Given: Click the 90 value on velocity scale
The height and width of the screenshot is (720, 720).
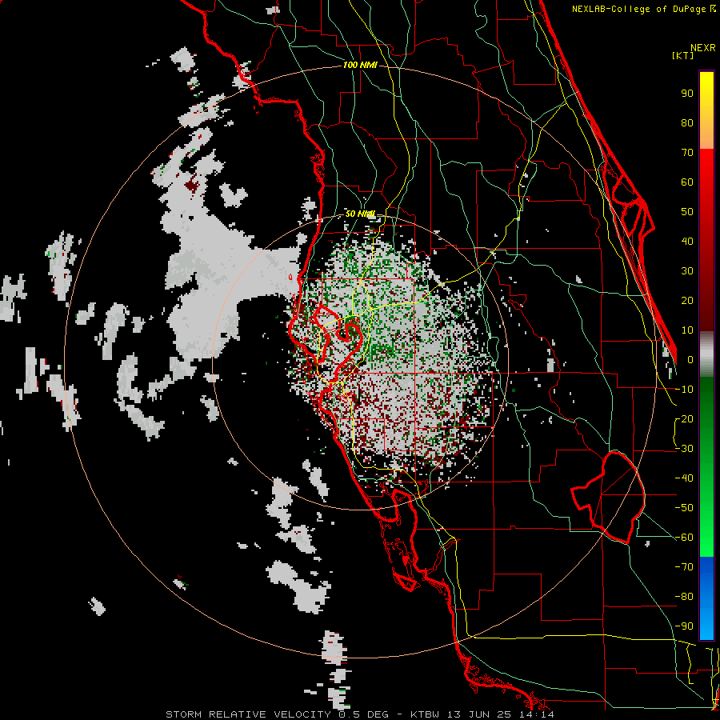Looking at the screenshot, I should [x=687, y=94].
